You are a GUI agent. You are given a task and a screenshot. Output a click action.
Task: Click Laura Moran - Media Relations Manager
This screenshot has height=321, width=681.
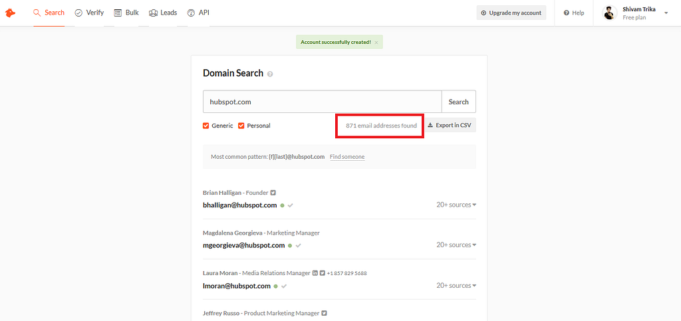tap(256, 273)
